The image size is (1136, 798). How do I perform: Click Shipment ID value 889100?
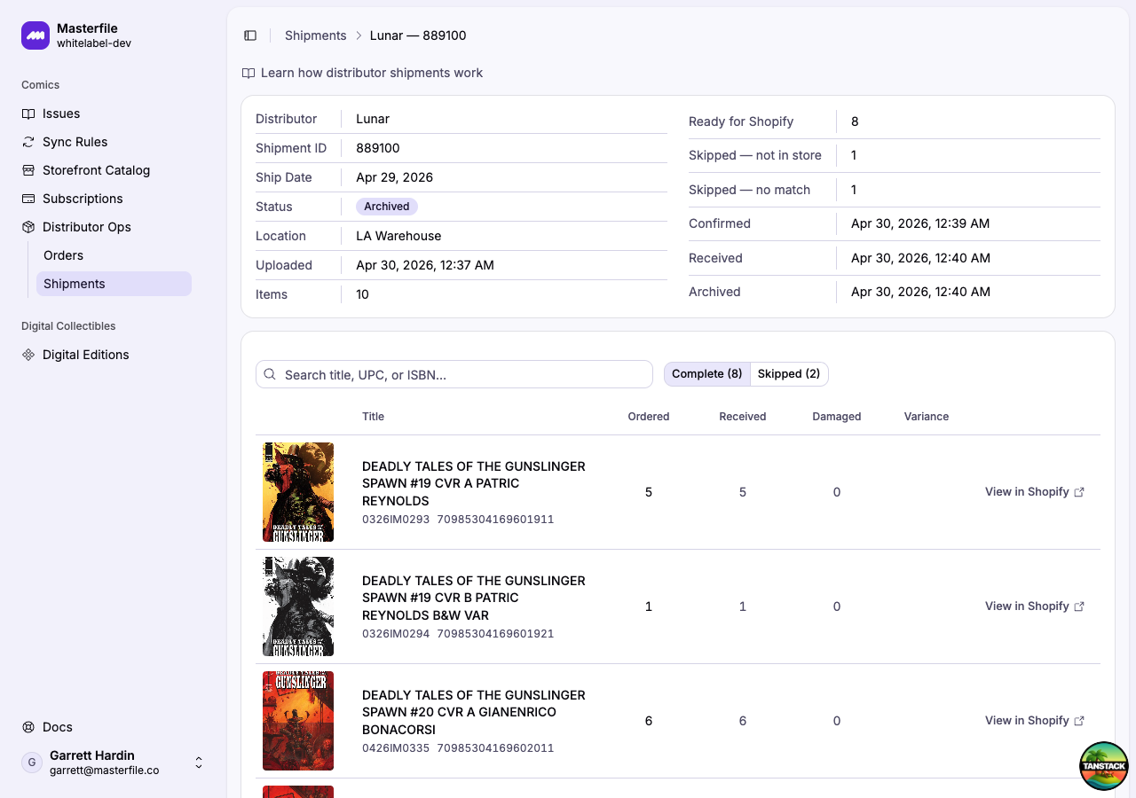(x=378, y=148)
